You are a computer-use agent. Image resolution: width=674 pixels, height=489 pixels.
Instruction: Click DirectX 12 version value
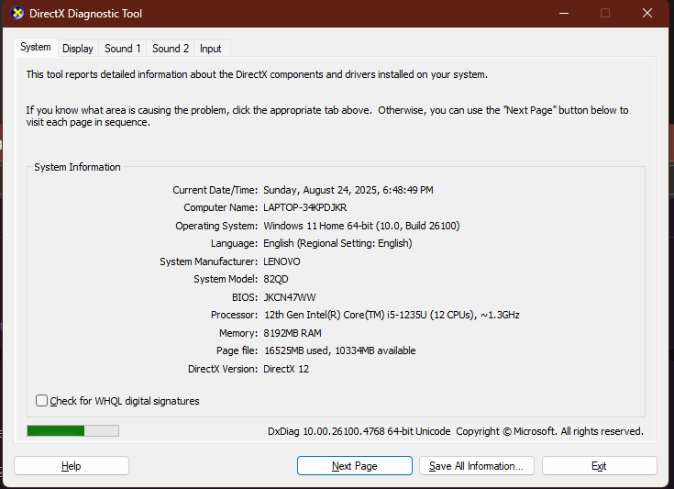(x=286, y=369)
